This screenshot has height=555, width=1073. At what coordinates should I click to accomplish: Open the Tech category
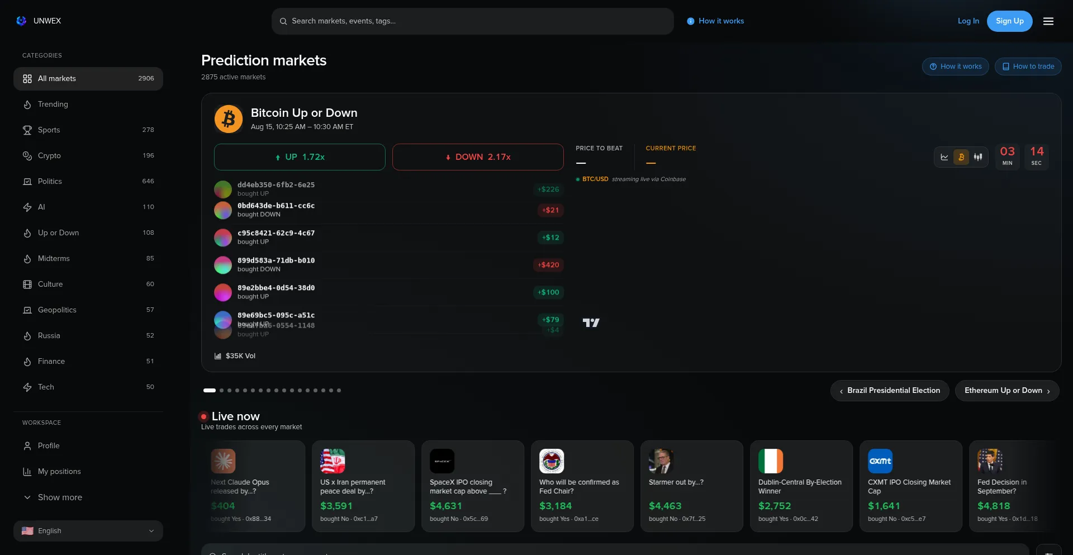tap(88, 387)
